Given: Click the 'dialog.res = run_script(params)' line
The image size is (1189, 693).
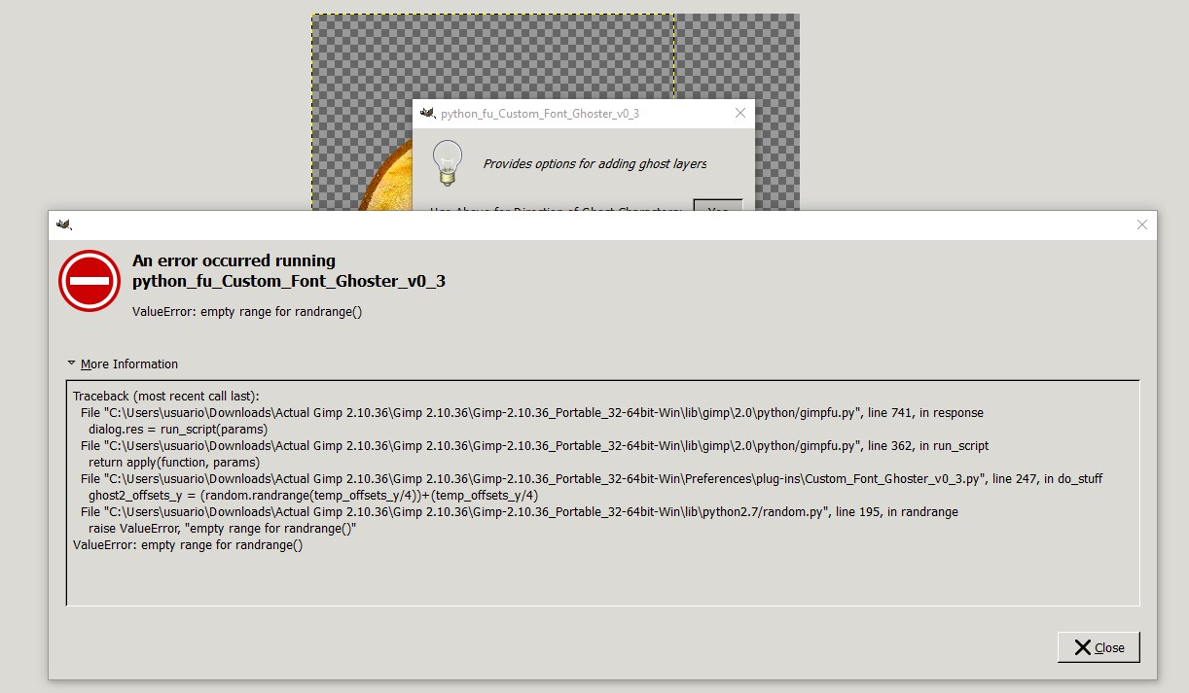Looking at the screenshot, I should pos(178,429).
